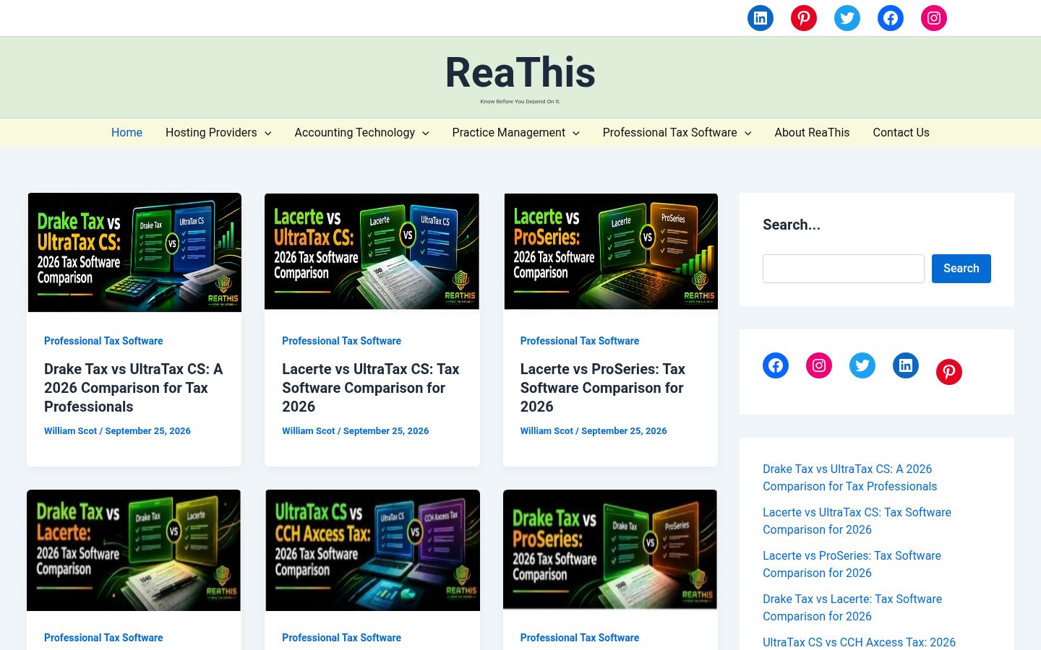Open the Contact Us page
This screenshot has height=650, width=1041.
[901, 133]
